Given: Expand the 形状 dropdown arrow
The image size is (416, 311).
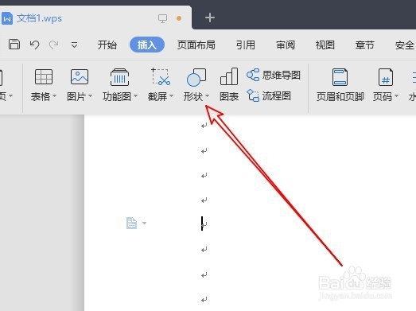Looking at the screenshot, I should click(207, 95).
